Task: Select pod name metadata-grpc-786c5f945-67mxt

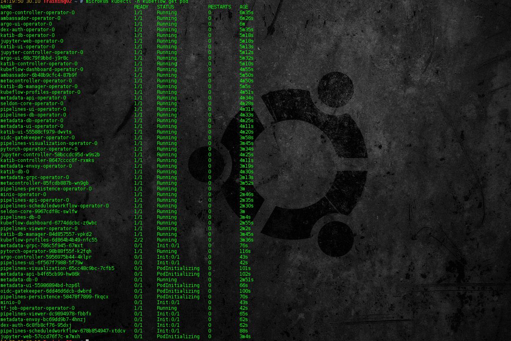Action: (x=42, y=246)
